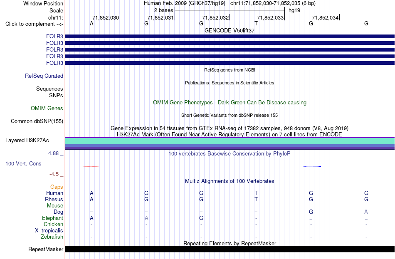Click the -4.5 conservation lower limit value
Viewport: 395px width, 259px height.
coord(54,174)
